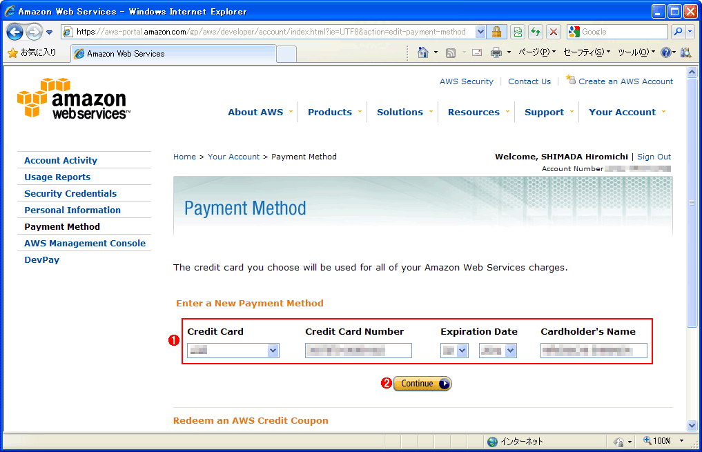Go to Account Activity in sidebar
702x452 pixels.
[x=61, y=160]
